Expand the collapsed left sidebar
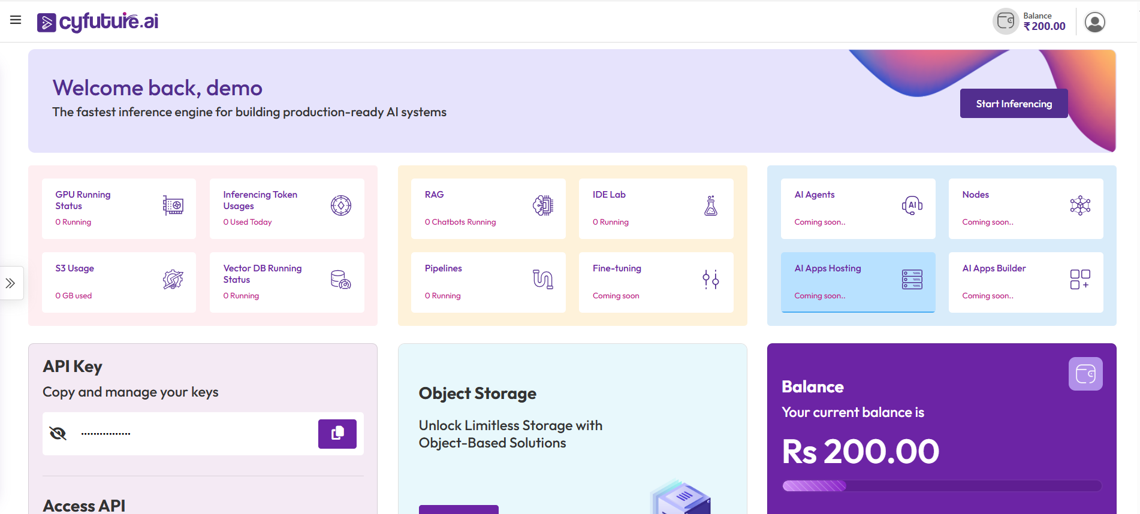This screenshot has height=514, width=1140. pyautogui.click(x=11, y=283)
